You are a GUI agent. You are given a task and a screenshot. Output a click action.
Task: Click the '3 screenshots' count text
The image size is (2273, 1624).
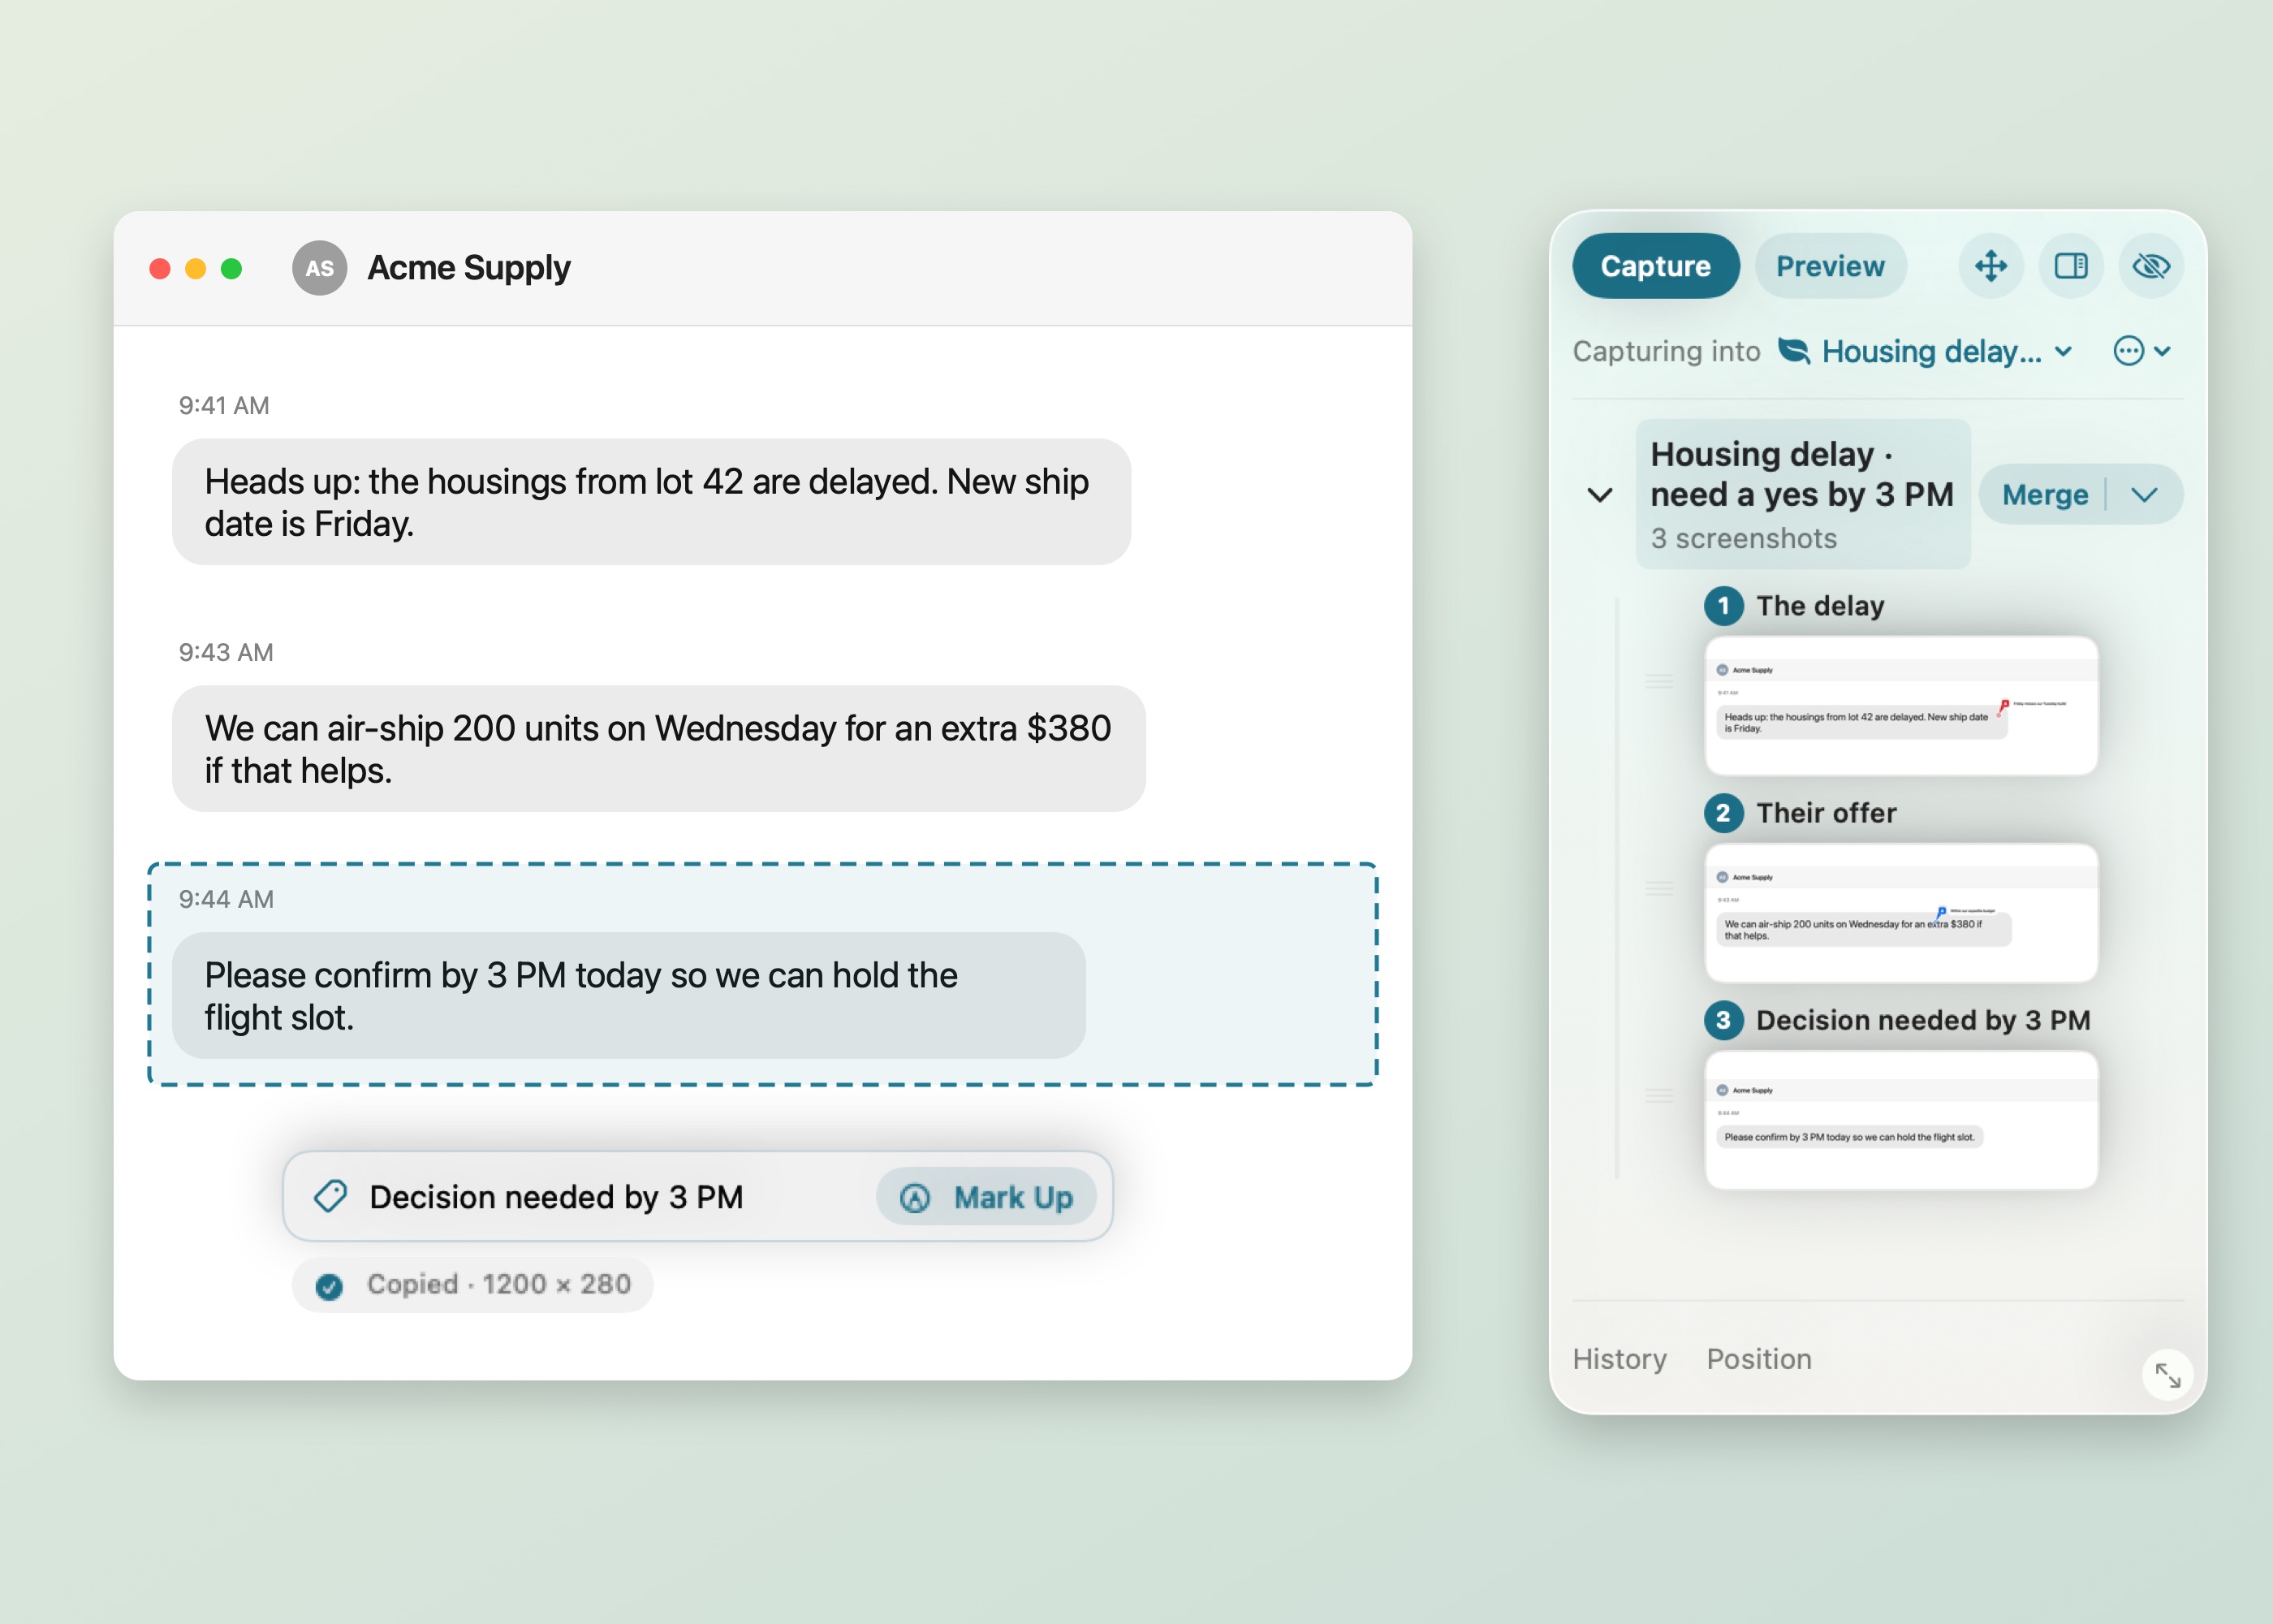click(x=1743, y=538)
